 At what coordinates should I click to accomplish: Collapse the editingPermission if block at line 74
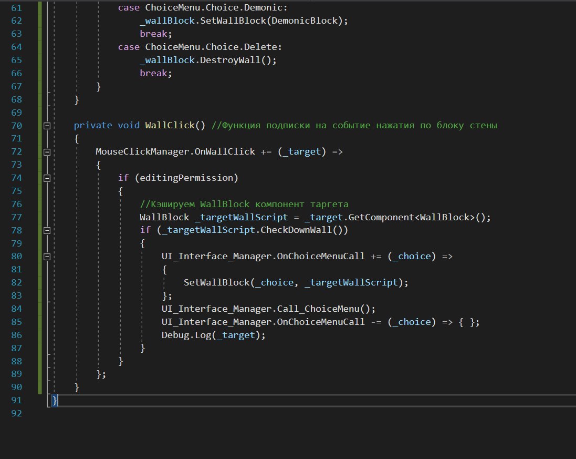[x=47, y=178]
